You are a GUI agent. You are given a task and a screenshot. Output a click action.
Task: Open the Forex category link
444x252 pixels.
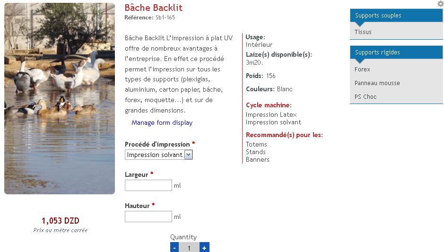coord(362,70)
